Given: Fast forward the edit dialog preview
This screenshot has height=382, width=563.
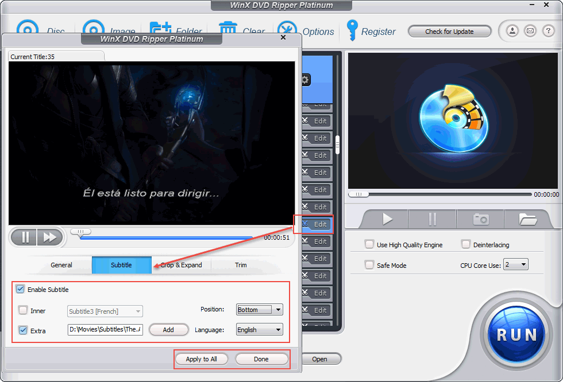Looking at the screenshot, I should (49, 237).
